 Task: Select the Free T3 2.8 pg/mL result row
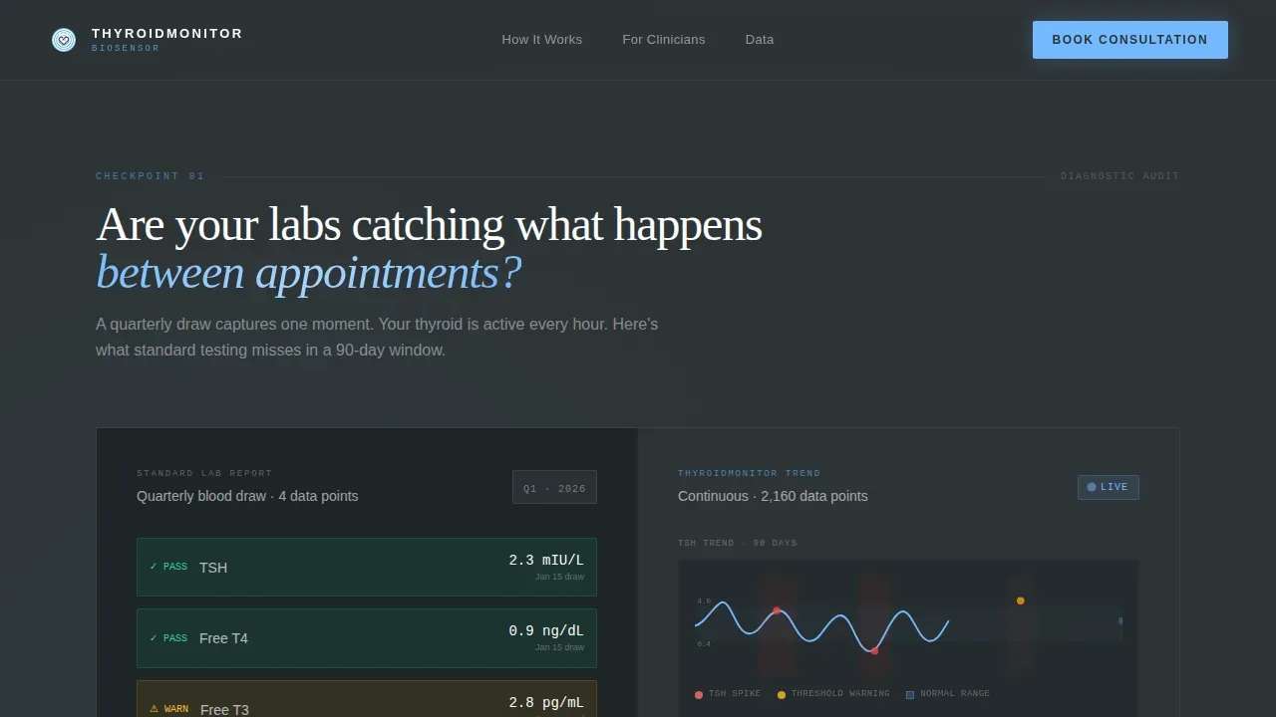pyautogui.click(x=367, y=699)
